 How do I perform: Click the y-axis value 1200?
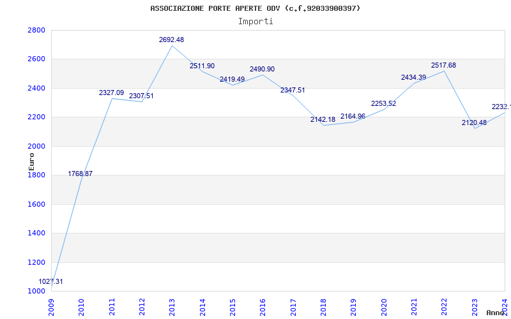[x=36, y=262]
